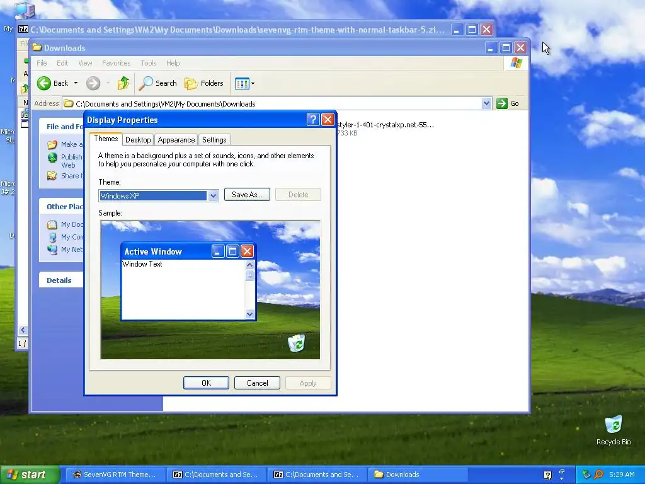Click the Recycle Bin in sample preview
The height and width of the screenshot is (484, 645).
click(x=296, y=343)
